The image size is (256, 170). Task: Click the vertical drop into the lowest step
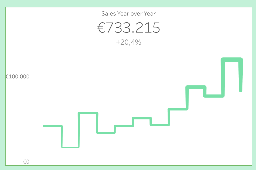[x=62, y=137]
